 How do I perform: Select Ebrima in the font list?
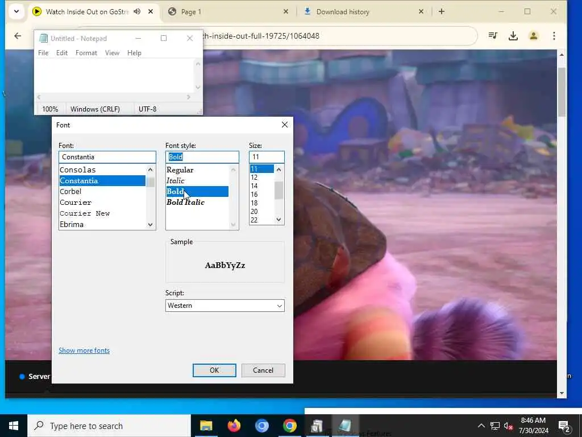pos(102,224)
